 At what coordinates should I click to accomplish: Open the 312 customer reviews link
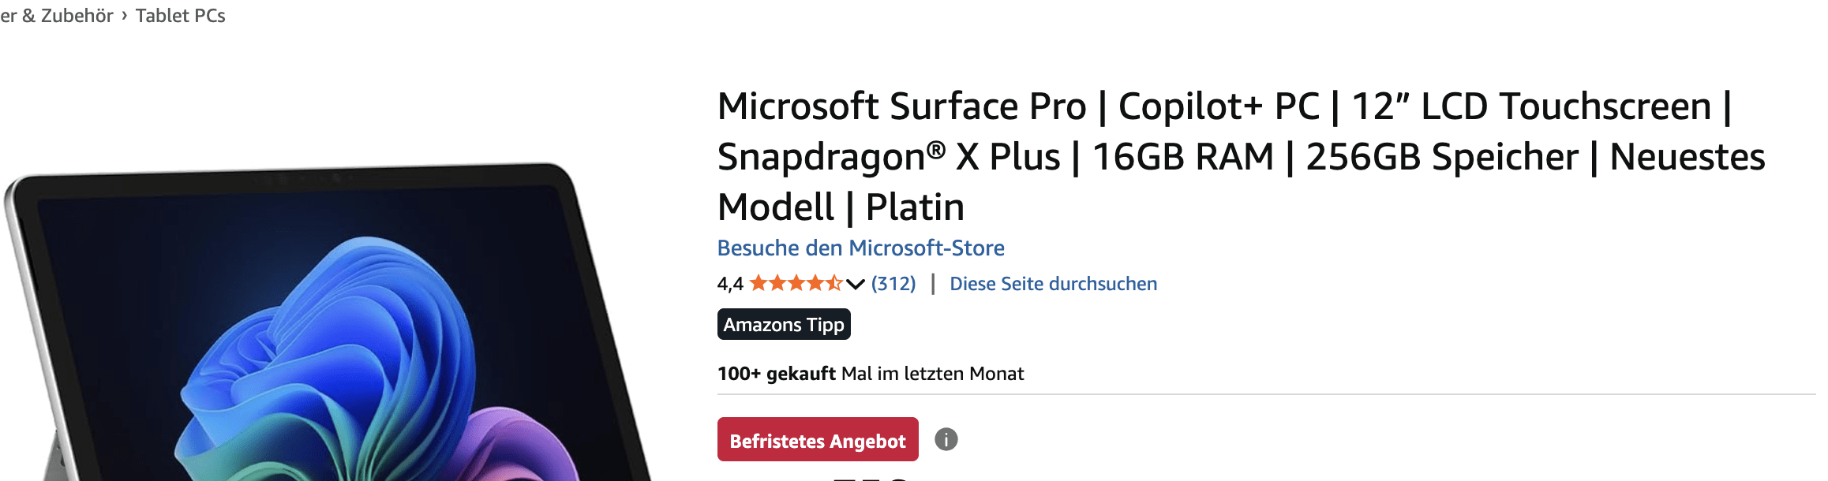(x=893, y=284)
